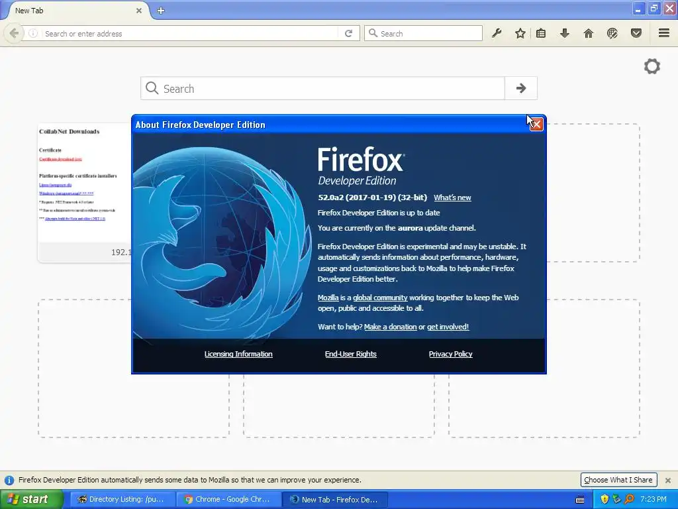Viewport: 678px width, 509px height.
Task: Click the back arrow button
Action: click(14, 33)
